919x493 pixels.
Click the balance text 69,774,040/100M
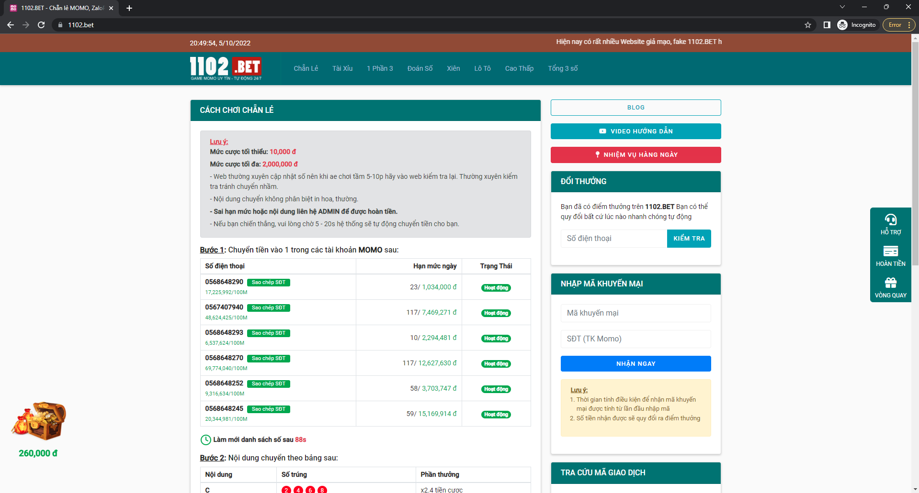[226, 368]
